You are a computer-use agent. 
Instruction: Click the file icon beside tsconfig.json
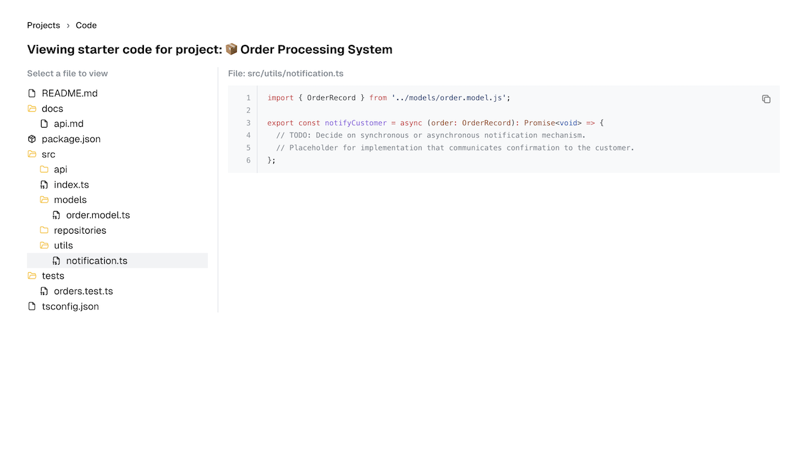[31, 306]
